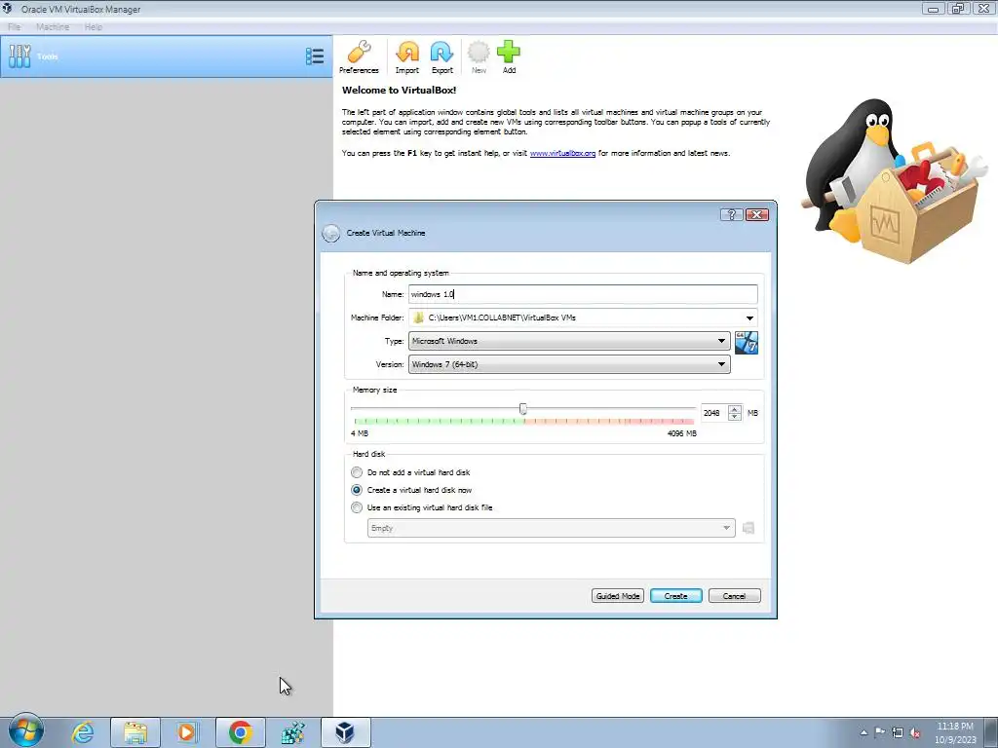Open the Help menu
Image resolution: width=998 pixels, height=748 pixels.
click(x=94, y=26)
